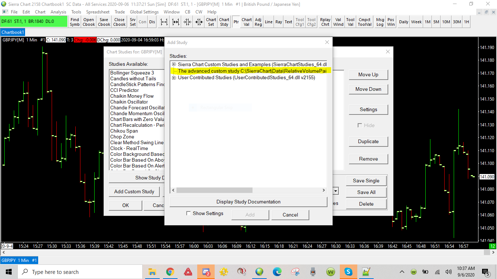Open the microphone app on the taskbar
Image resolution: width=497 pixels, height=279 pixels.
[313, 272]
